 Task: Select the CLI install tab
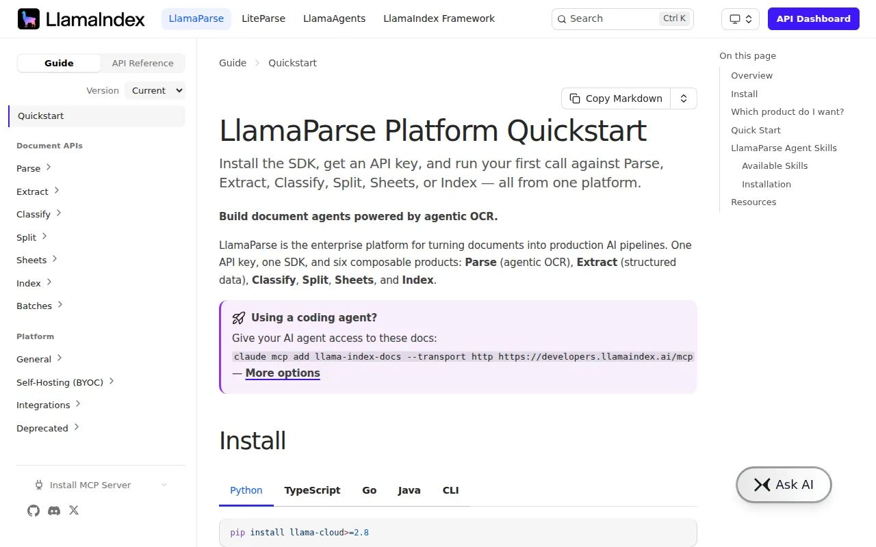point(451,490)
